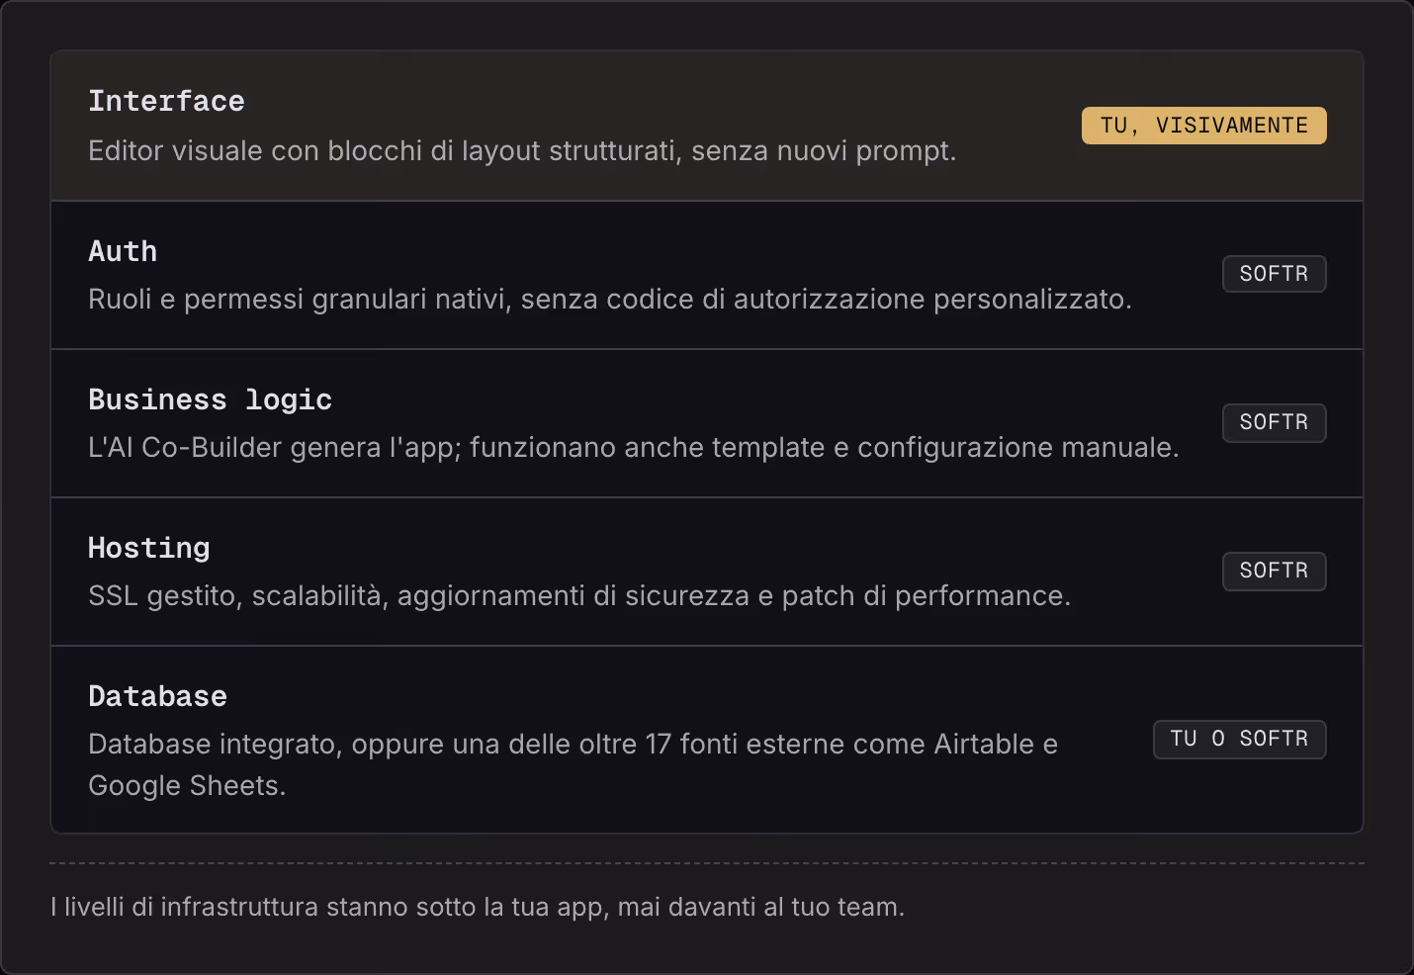Click the "Interface" row heading
1414x975 pixels.
click(166, 101)
